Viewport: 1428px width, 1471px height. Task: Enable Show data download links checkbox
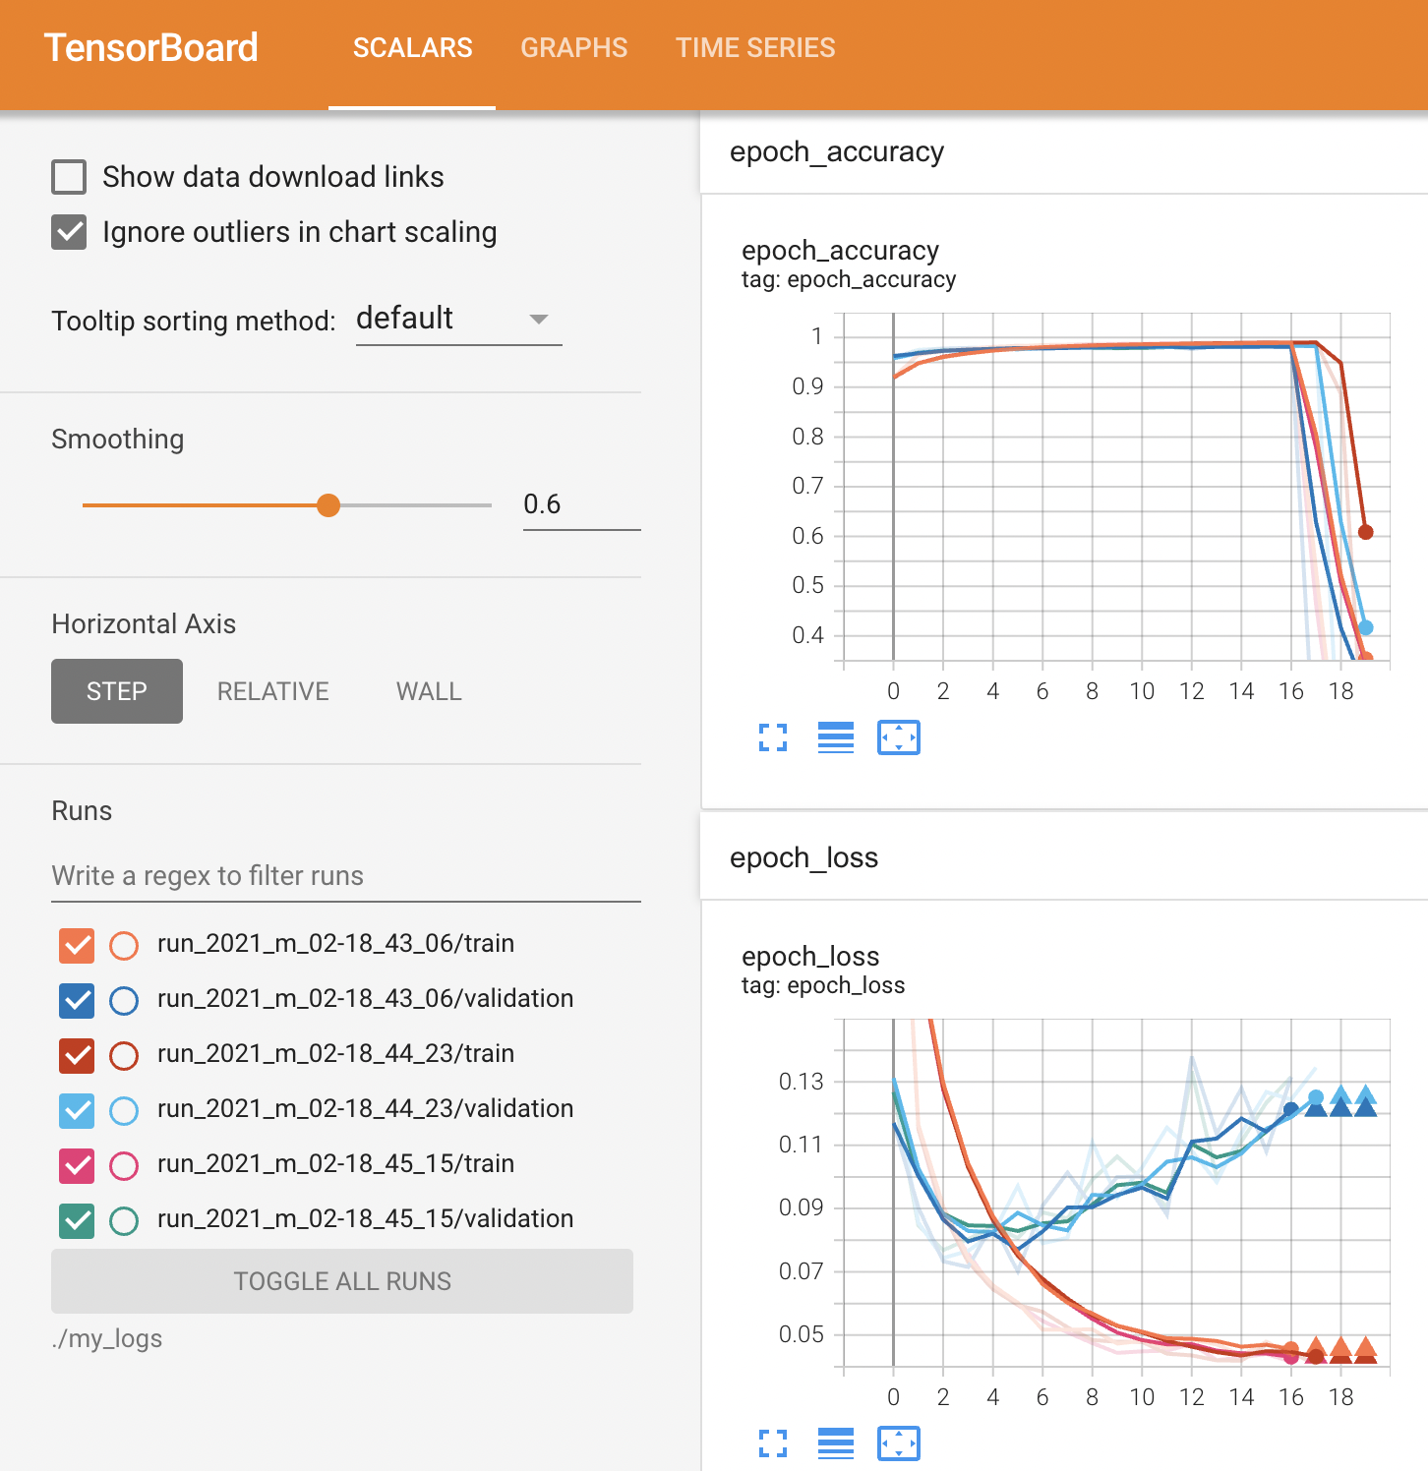coord(69,178)
